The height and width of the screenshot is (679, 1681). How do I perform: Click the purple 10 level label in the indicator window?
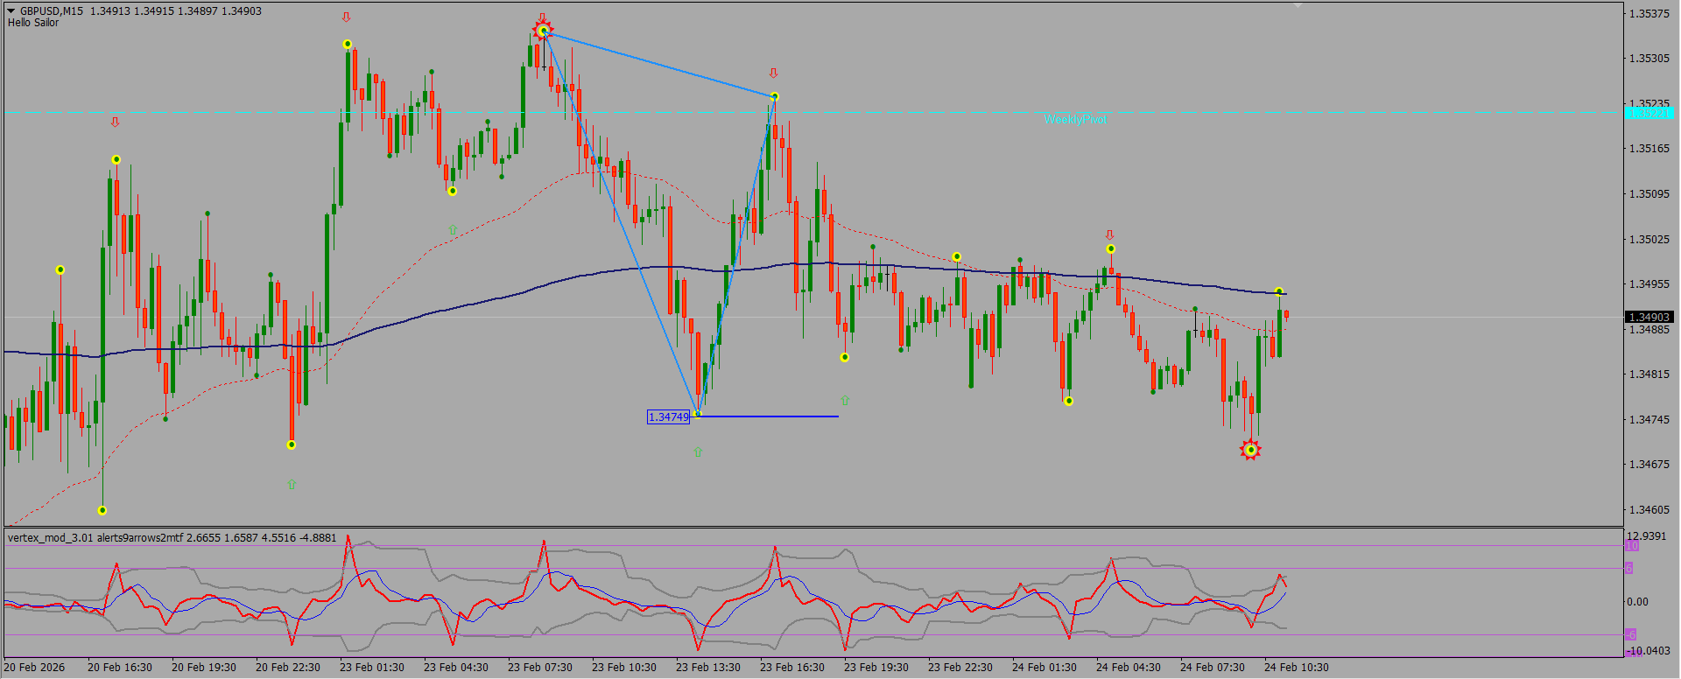pos(1632,546)
